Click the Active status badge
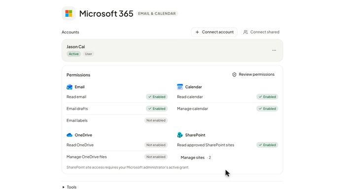Screen dimensions: 345x194 (74, 54)
